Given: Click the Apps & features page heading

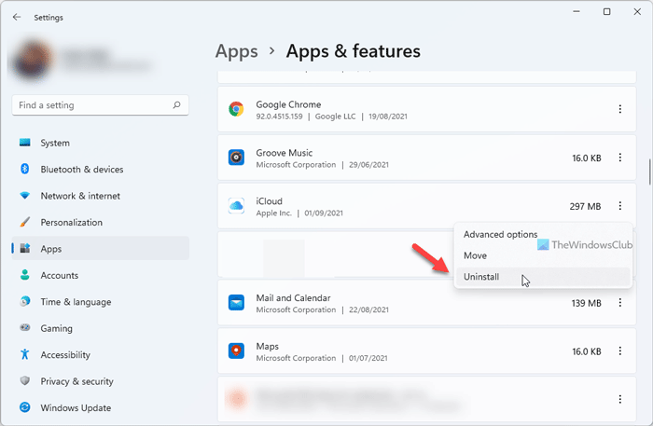Looking at the screenshot, I should point(354,51).
